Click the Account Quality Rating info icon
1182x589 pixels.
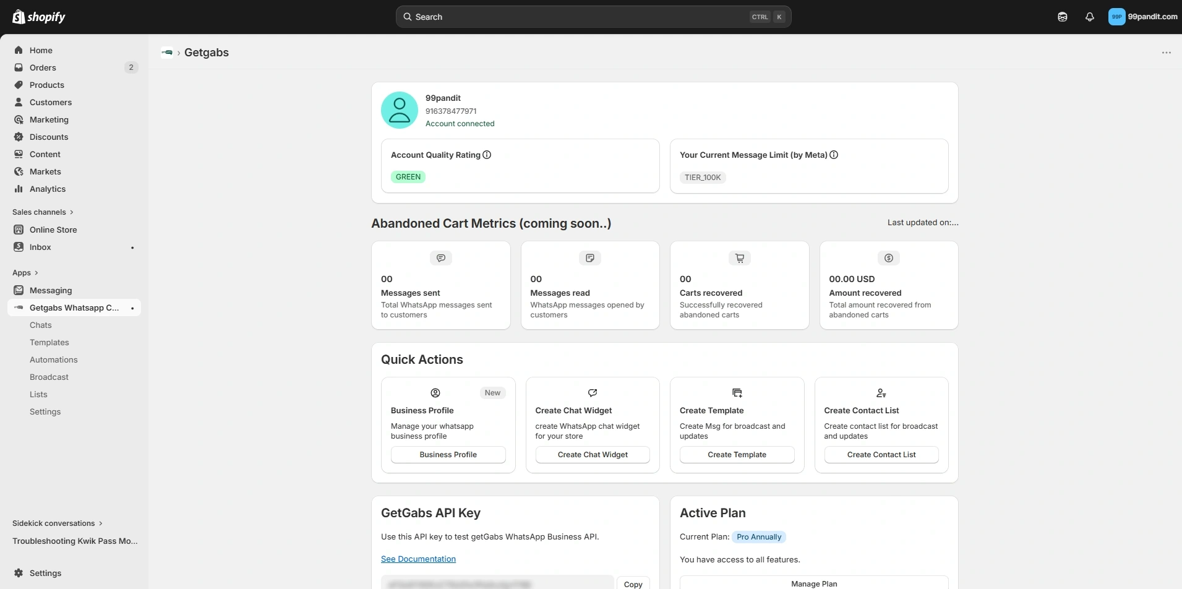[x=487, y=155]
